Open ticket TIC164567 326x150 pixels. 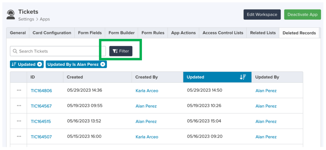[41, 106]
